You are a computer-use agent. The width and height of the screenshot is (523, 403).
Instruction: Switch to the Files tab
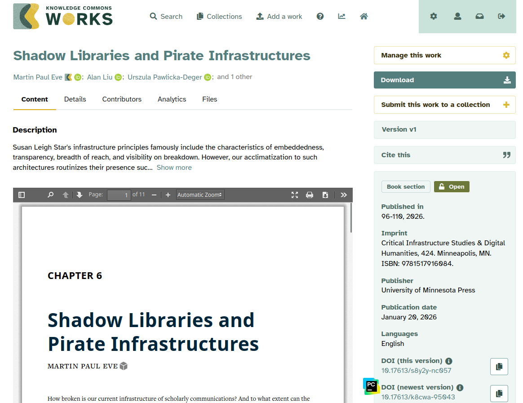[x=209, y=99]
